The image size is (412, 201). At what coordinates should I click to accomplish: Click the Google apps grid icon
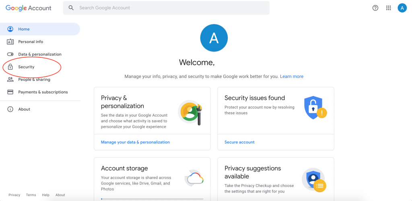coord(388,8)
